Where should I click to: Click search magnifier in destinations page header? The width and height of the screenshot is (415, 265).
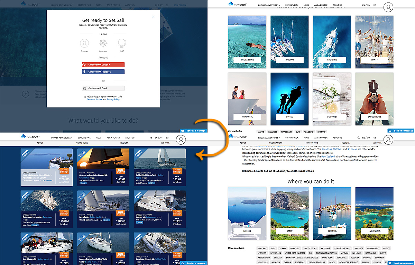coord(359,138)
